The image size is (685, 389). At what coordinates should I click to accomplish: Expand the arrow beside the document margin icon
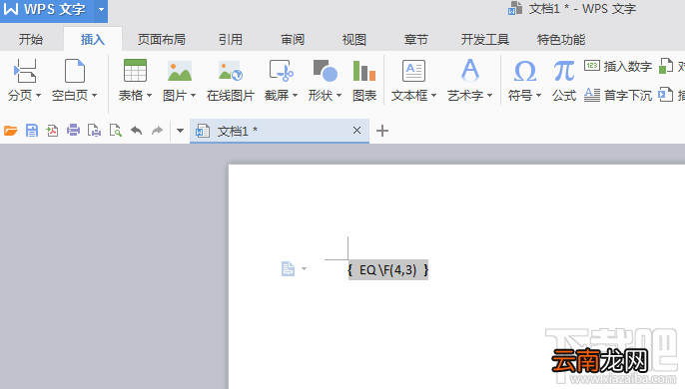tap(304, 269)
